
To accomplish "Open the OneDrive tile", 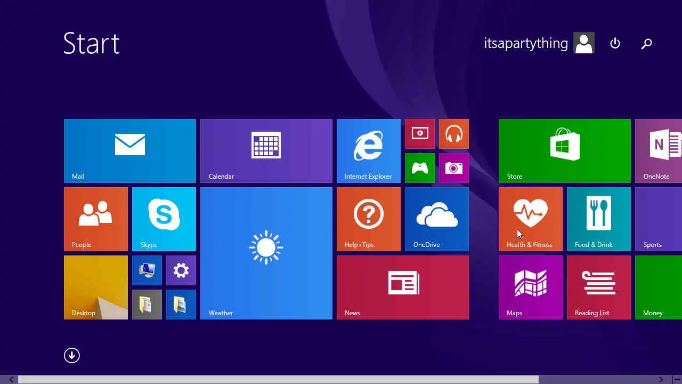I will coord(437,219).
